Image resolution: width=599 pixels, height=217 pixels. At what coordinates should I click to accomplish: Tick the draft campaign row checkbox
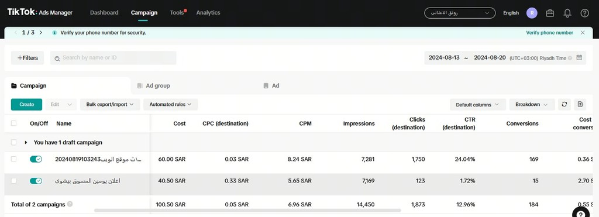[14, 142]
